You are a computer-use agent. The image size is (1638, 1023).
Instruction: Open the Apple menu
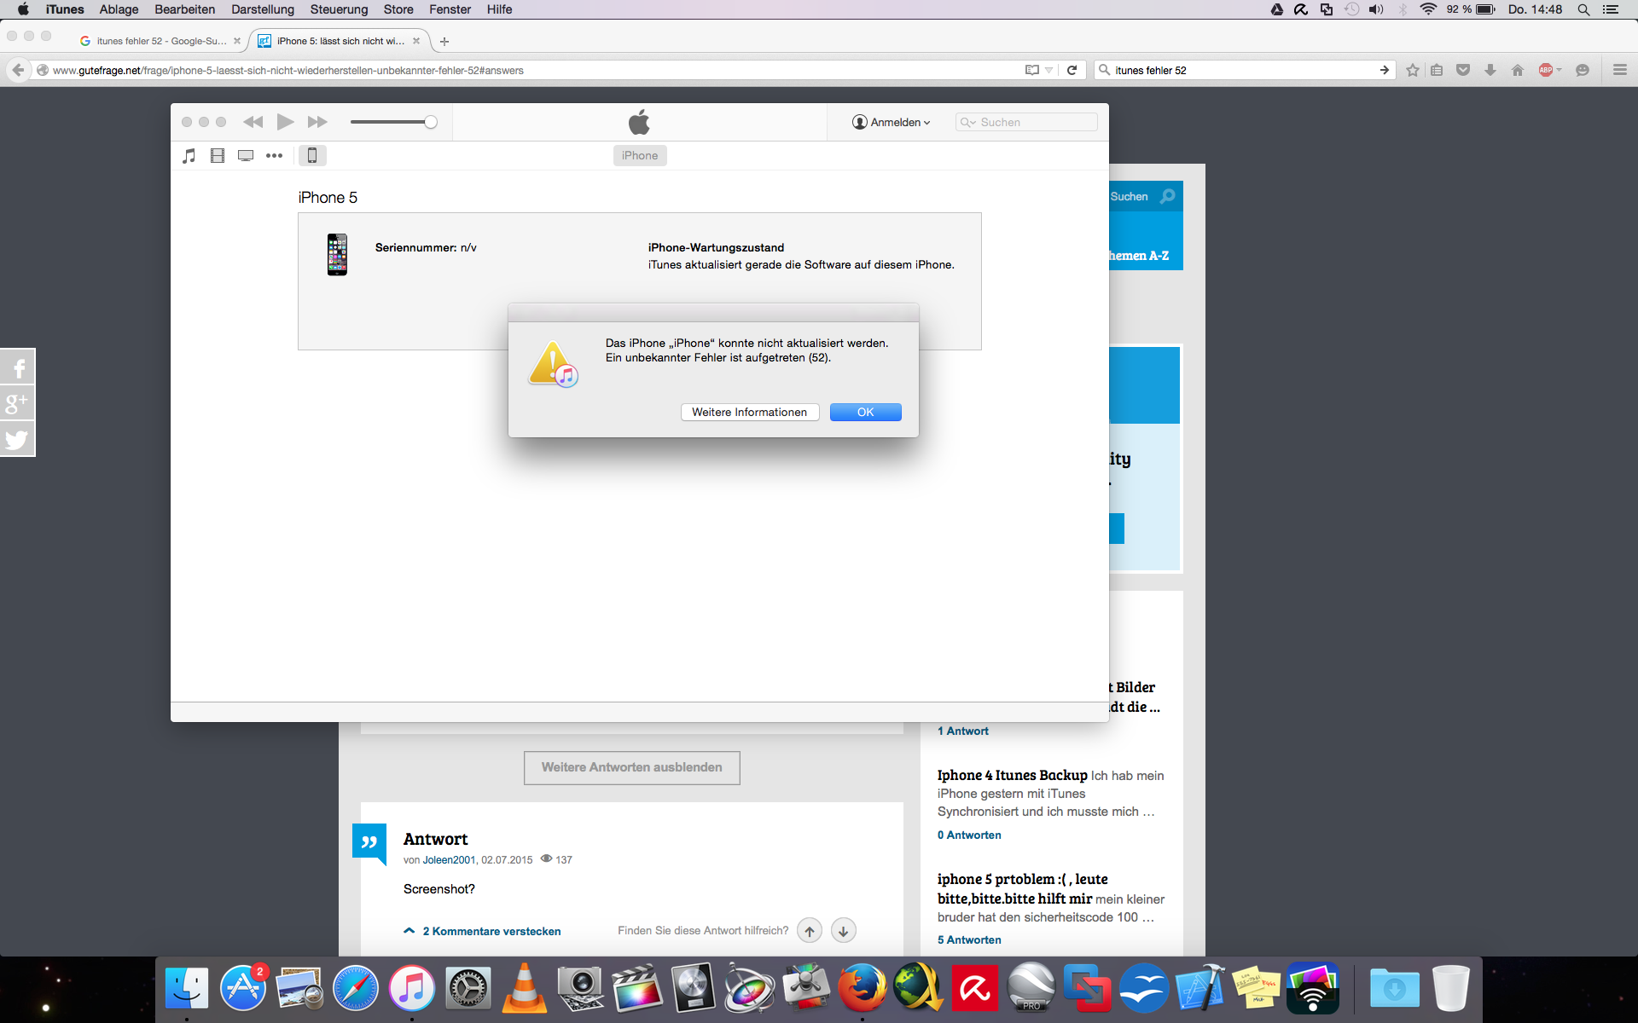(x=23, y=9)
